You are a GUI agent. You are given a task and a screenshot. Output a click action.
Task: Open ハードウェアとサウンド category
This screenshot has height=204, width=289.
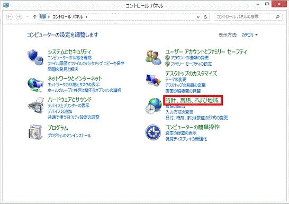pos(69,100)
